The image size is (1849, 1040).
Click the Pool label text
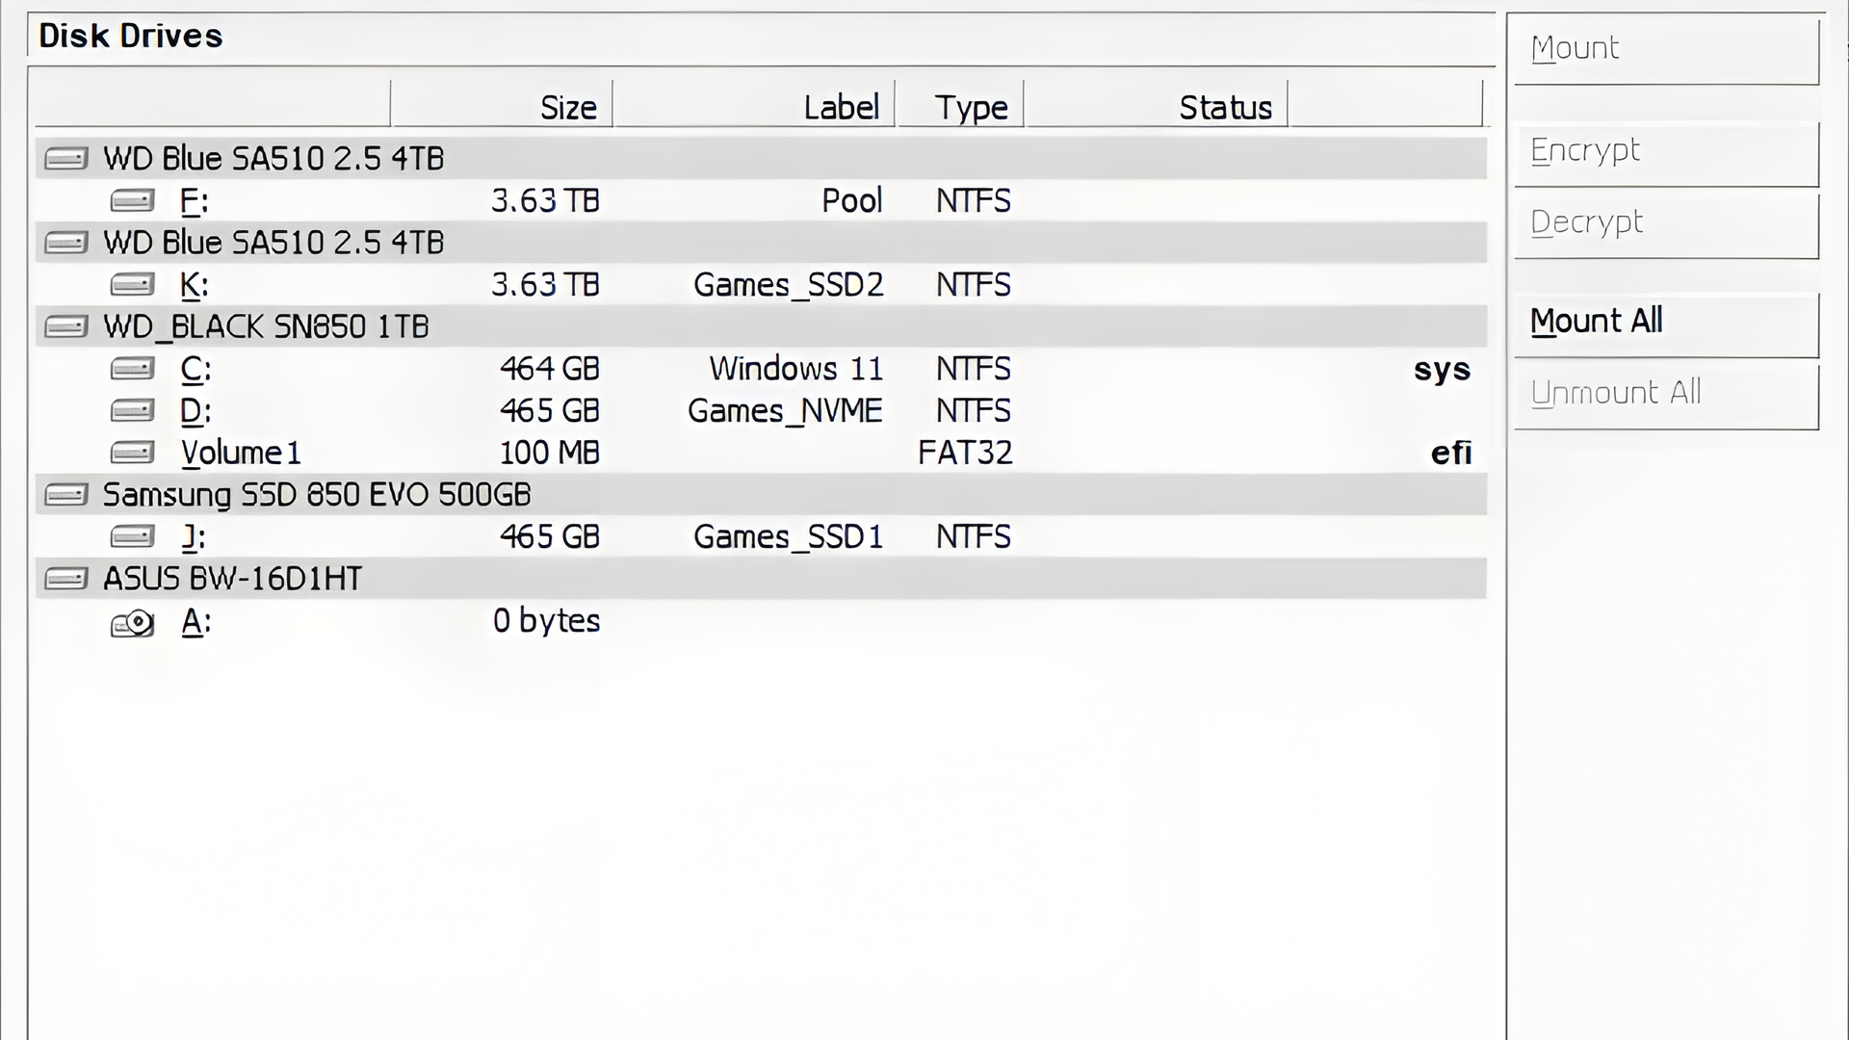851,200
